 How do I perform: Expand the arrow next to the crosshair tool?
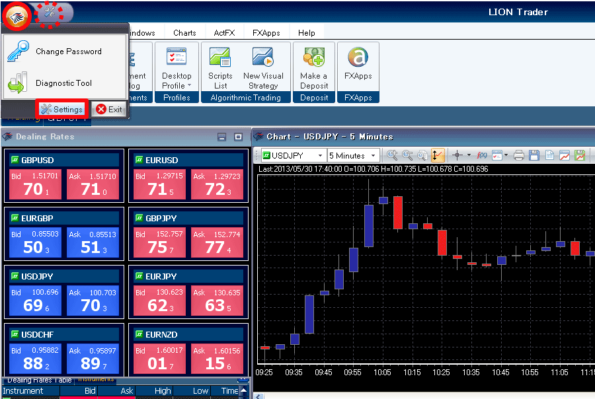tap(469, 155)
